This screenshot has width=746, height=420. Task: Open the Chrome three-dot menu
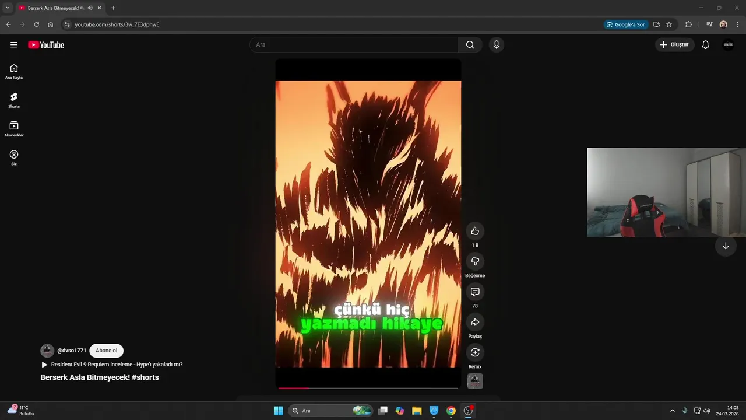tap(737, 24)
